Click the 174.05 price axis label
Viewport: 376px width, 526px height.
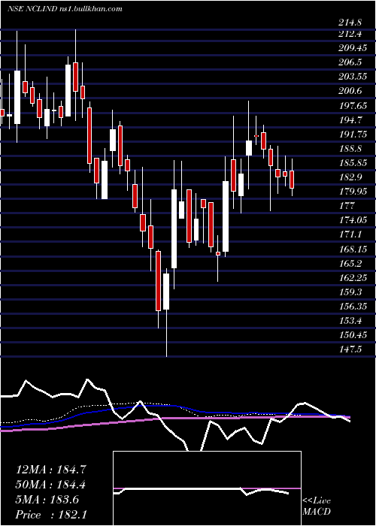353,220
